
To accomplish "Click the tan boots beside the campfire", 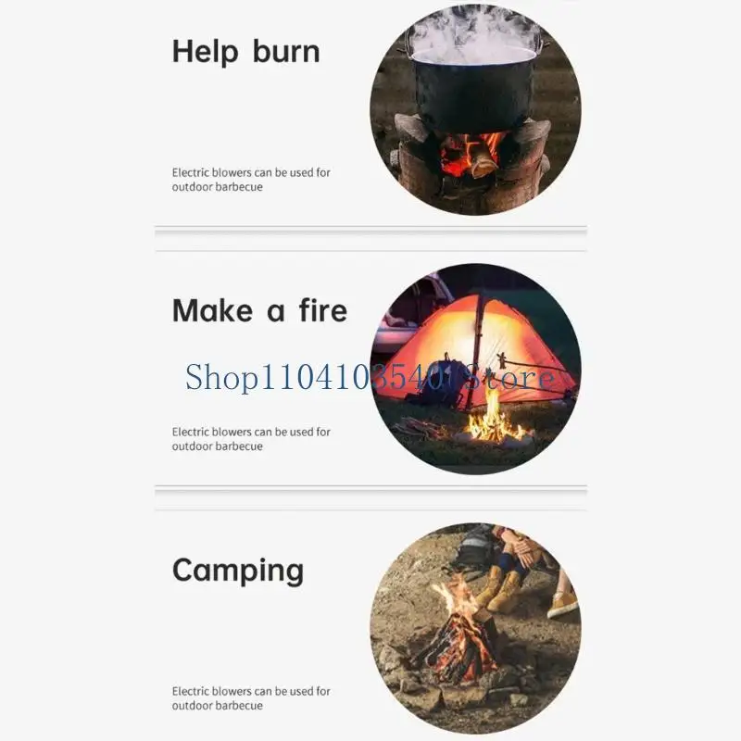I will [x=503, y=590].
